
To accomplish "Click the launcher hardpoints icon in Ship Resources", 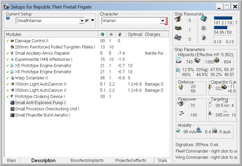I will [x=178, y=28].
